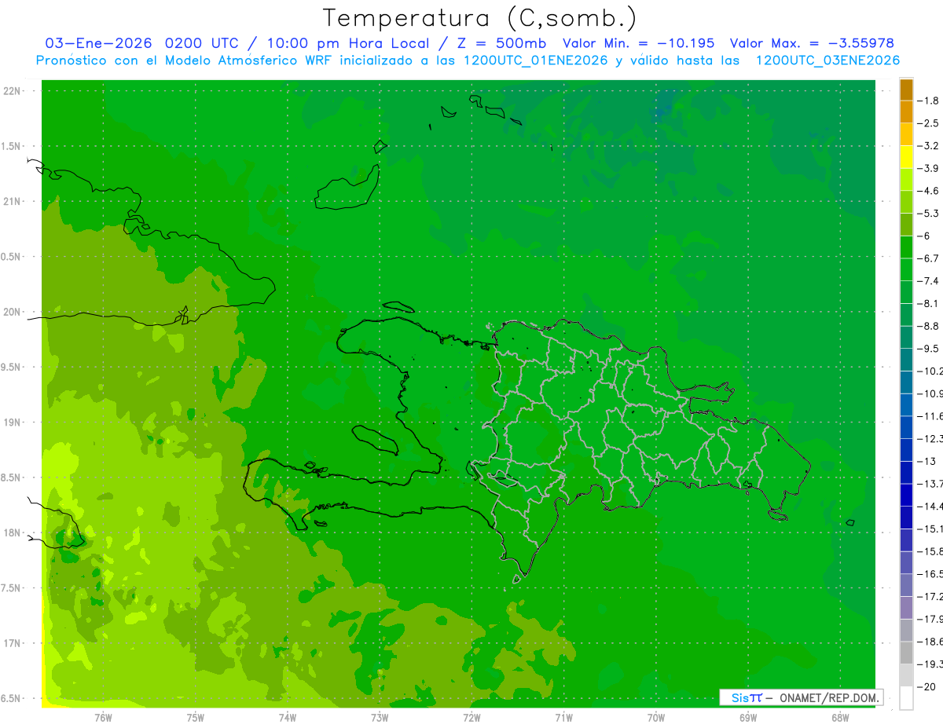
Task: Click the "Valor Min. = -10.195" text
Action: tap(639, 43)
